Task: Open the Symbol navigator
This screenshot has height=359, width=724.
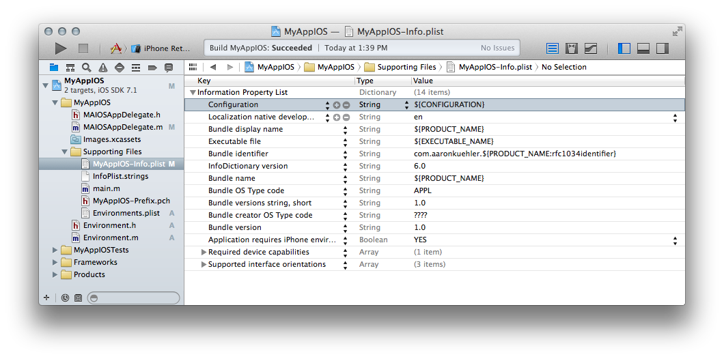Action: tap(70, 68)
